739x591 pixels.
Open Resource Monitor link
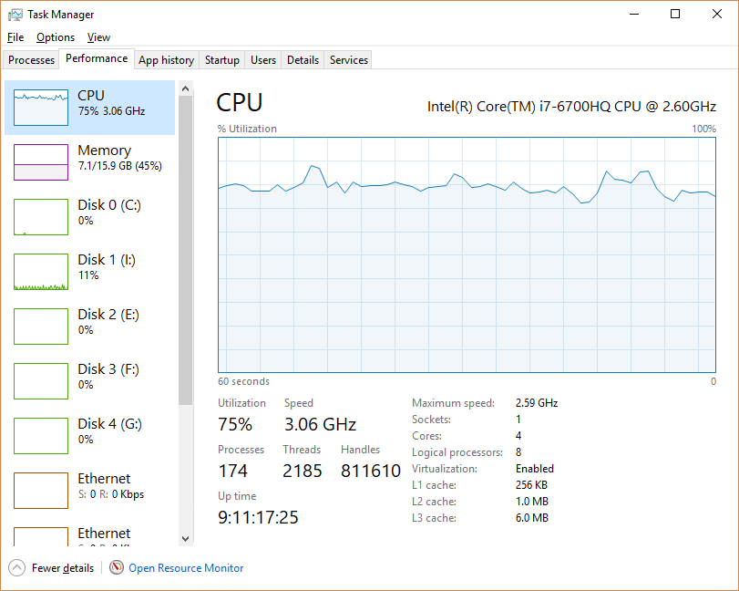[x=186, y=568]
